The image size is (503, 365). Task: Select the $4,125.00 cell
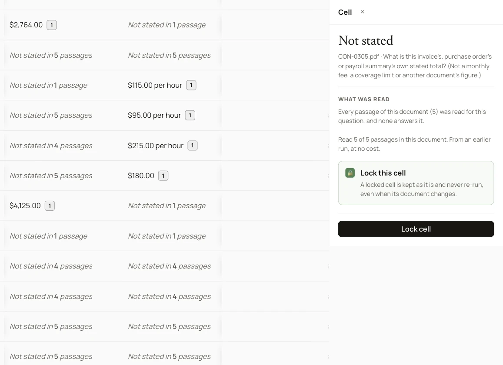click(61, 206)
